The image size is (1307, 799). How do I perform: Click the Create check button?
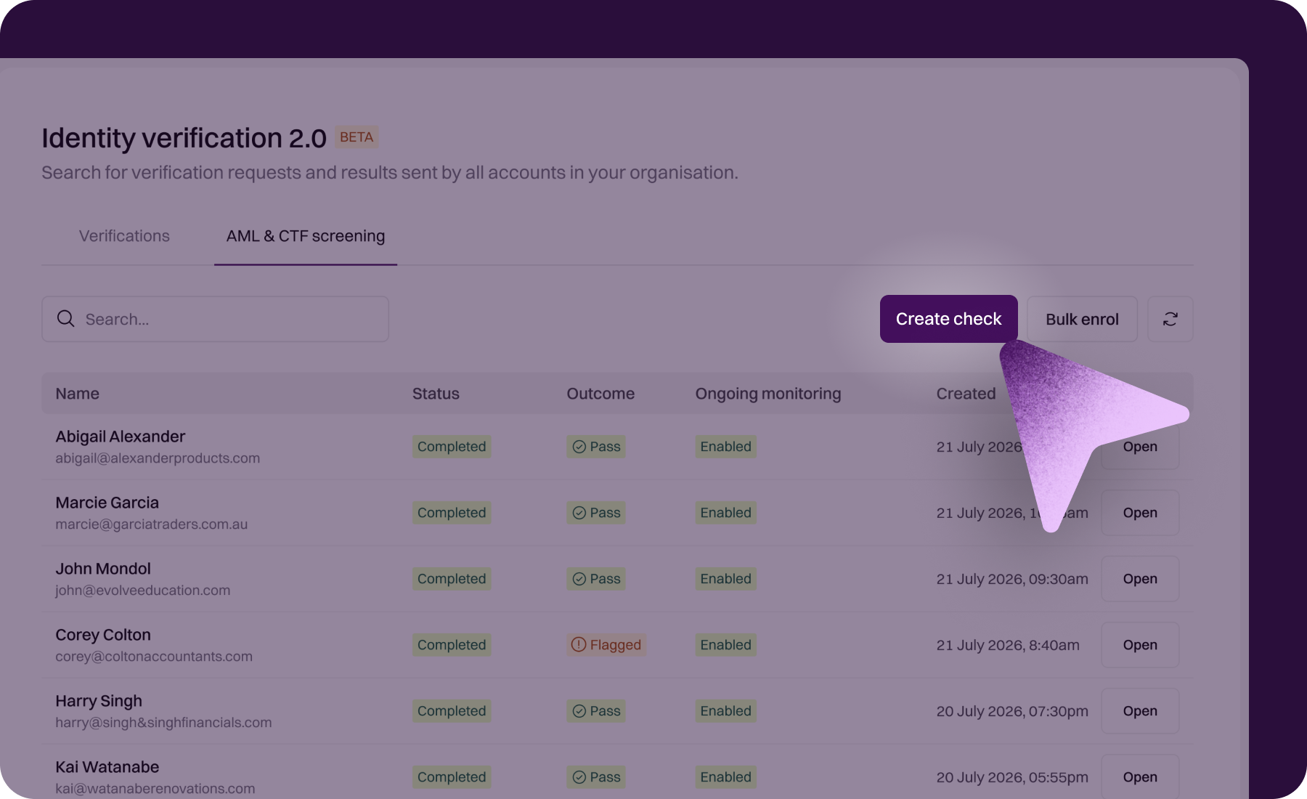coord(948,319)
